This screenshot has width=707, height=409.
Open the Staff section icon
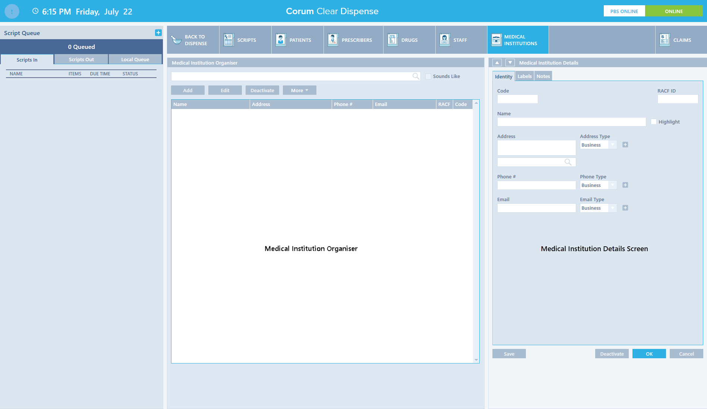[445, 40]
